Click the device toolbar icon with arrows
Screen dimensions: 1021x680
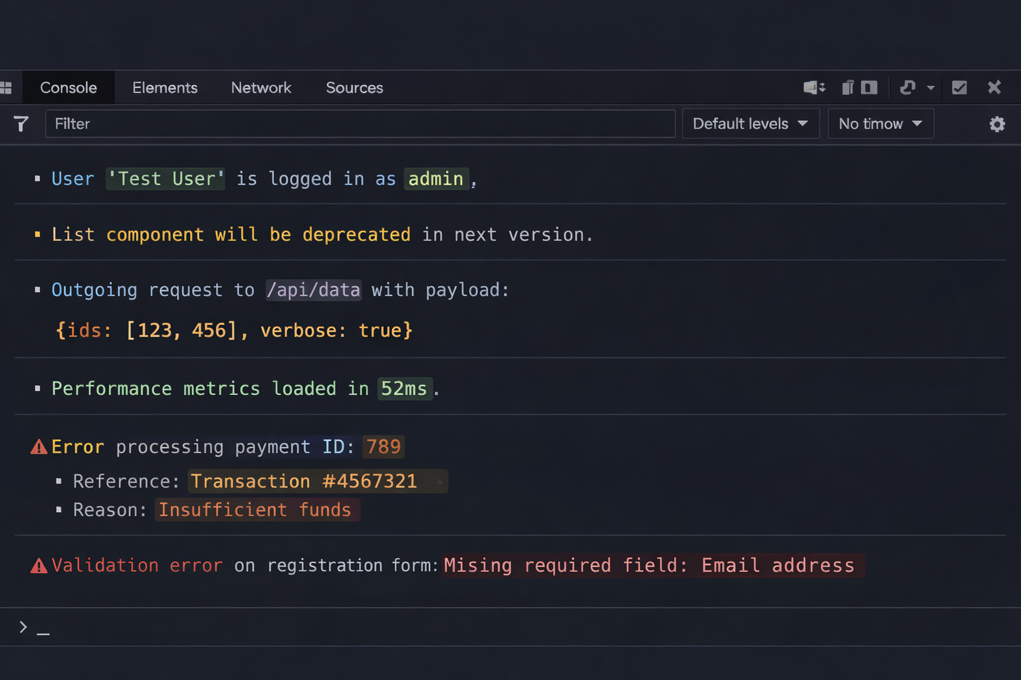814,88
